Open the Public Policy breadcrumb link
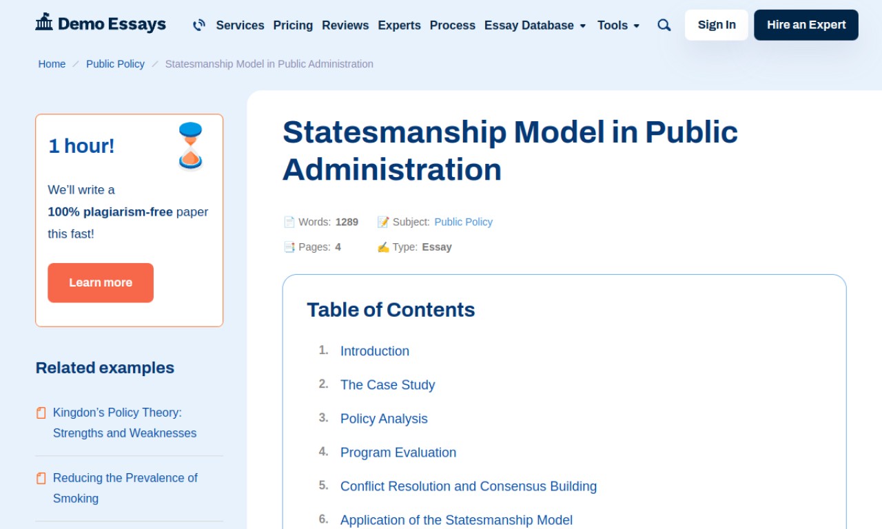This screenshot has height=529, width=882. [x=115, y=64]
